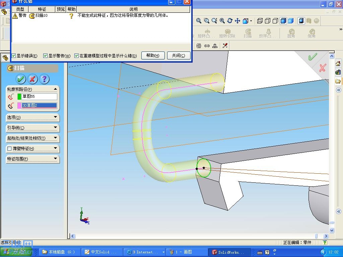Screen dimensions: 343x257
Task: Click the coil-shaped toolbar icon
Action: click(199, 46)
